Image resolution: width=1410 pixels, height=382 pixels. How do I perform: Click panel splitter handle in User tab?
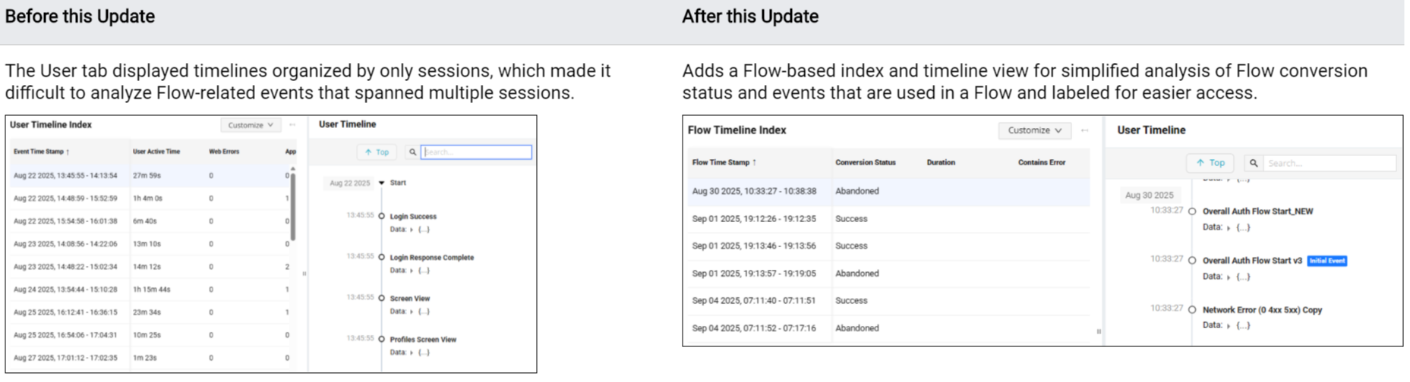304,274
